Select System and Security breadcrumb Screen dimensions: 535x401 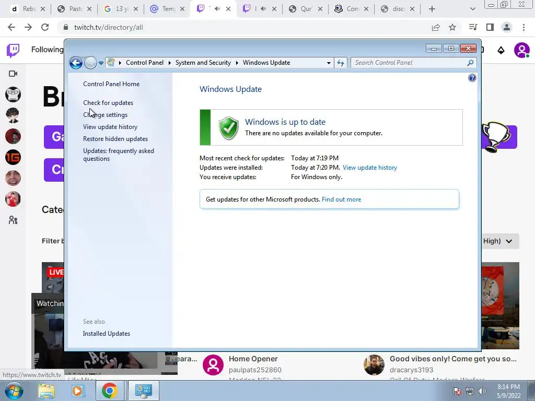(x=203, y=63)
